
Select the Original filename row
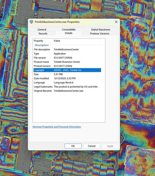tap(67, 91)
